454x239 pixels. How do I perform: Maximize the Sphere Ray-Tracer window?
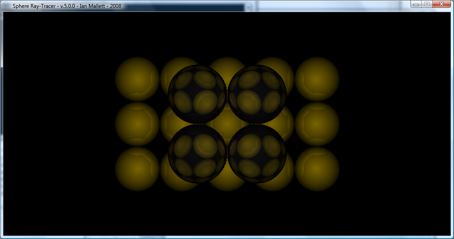point(427,4)
